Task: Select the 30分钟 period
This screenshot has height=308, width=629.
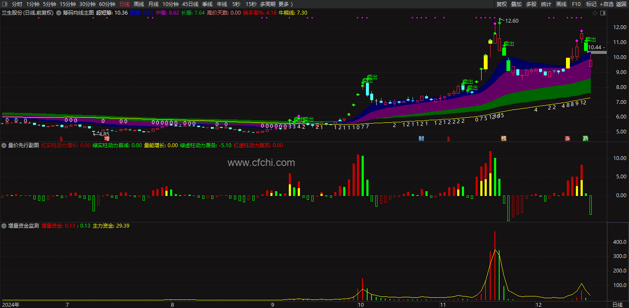Action: 87,4
